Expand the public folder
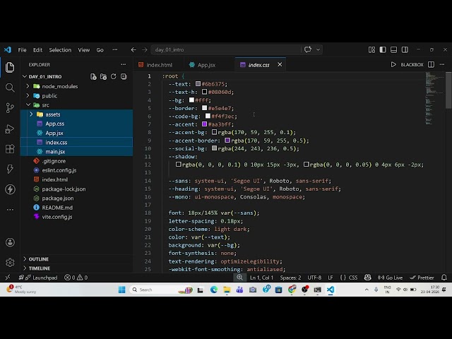This screenshot has height=339, width=452. pos(28,95)
